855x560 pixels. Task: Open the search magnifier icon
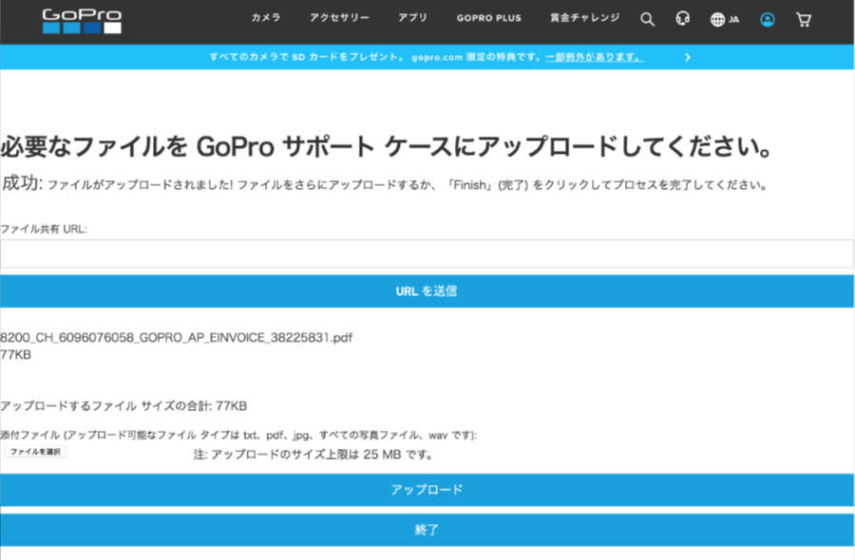pyautogui.click(x=647, y=20)
